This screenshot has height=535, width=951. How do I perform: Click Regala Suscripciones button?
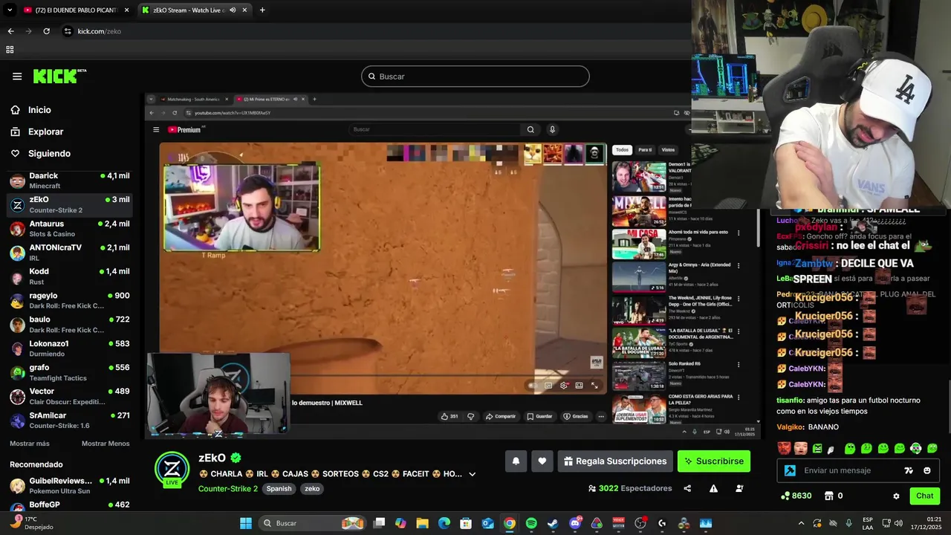pos(615,461)
